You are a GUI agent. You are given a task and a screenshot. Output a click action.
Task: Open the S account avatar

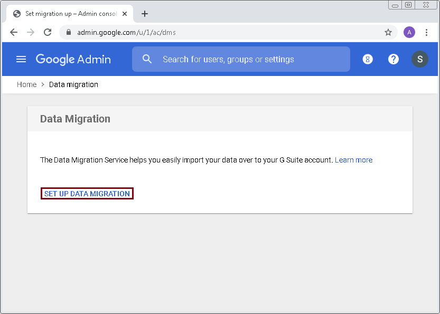[420, 59]
